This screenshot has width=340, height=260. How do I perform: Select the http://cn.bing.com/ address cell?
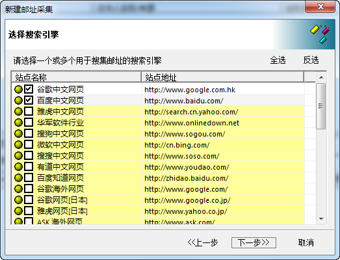click(223, 145)
